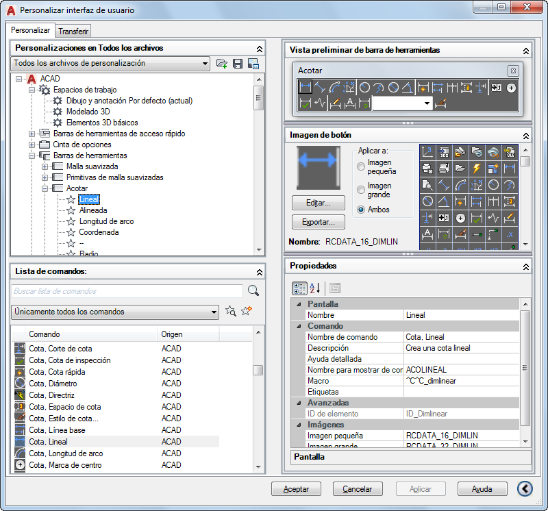Open Únicamente todos los comandos dropdown
Viewport: 548px width, 511px height.
click(115, 312)
